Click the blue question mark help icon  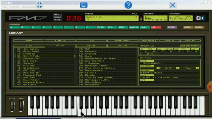tap(128, 5)
